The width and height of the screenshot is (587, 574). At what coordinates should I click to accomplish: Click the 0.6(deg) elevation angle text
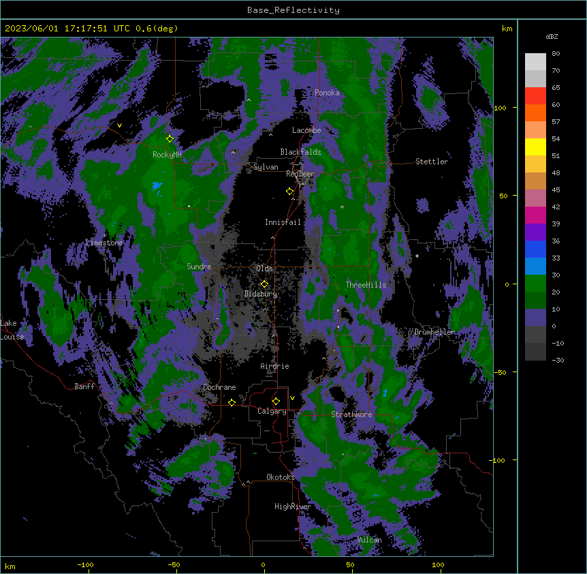(157, 29)
